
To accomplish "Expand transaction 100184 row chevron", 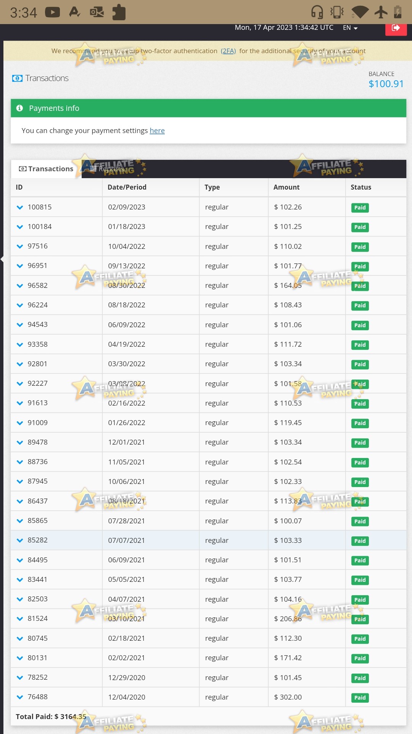I will [20, 227].
